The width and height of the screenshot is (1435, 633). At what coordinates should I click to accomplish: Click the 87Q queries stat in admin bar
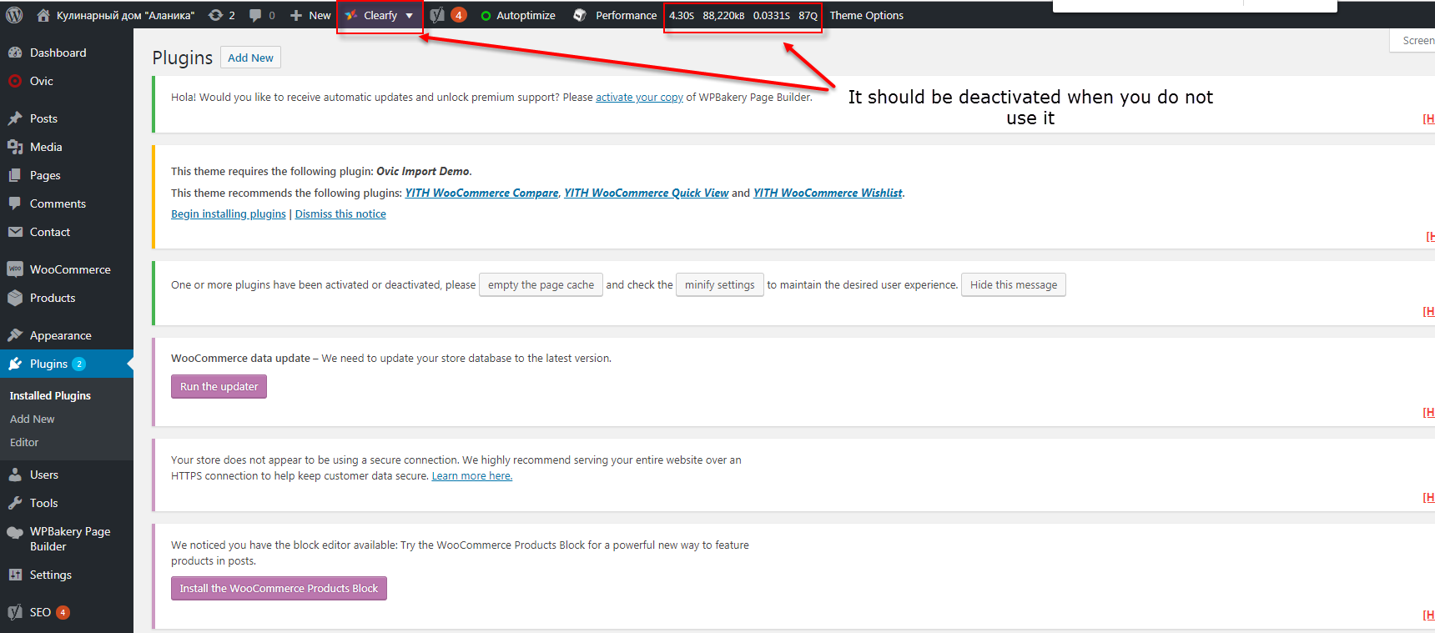click(x=808, y=16)
